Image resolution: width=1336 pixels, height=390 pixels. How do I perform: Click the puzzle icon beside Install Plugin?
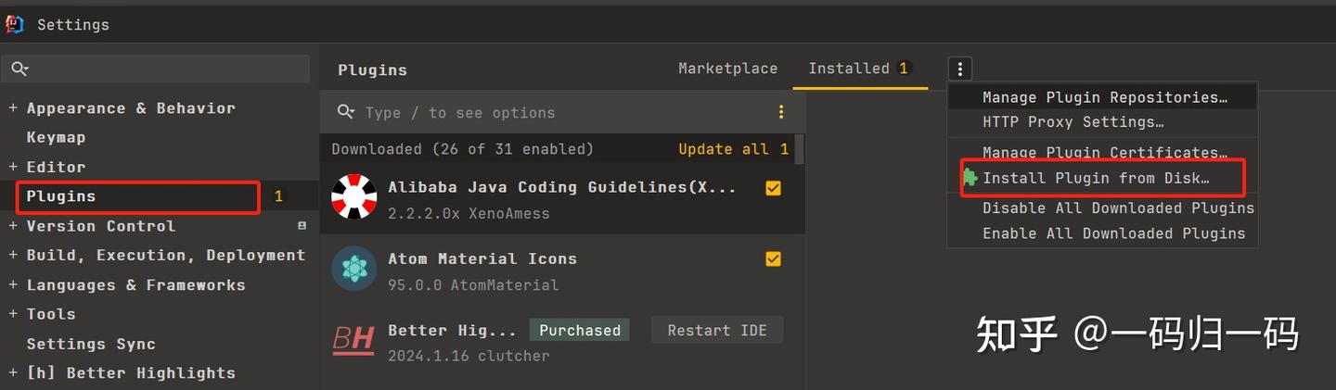tap(969, 178)
